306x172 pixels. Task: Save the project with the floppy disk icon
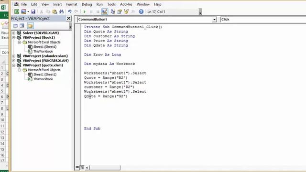coord(33,11)
